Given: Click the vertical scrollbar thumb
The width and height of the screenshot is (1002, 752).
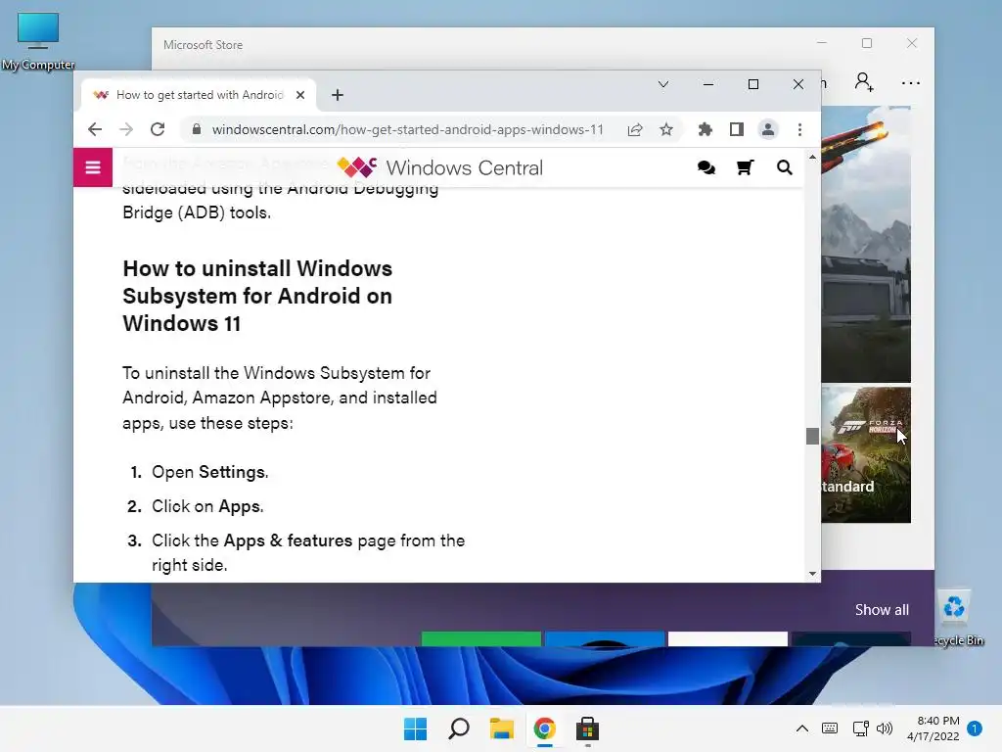Looking at the screenshot, I should tap(812, 436).
